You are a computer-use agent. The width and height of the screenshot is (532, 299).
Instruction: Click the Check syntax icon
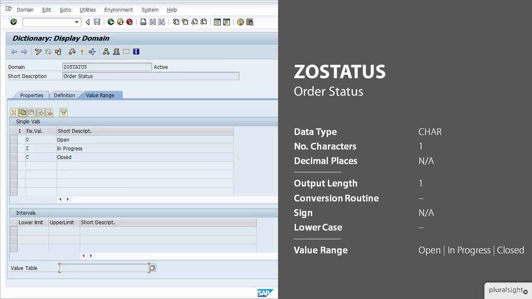click(72, 51)
